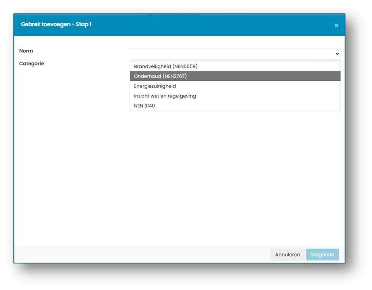Screen dimensions: 372x290
Task: Click the dialog title Gebrek toevoegen – Stap 1
Action: pyautogui.click(x=56, y=24)
